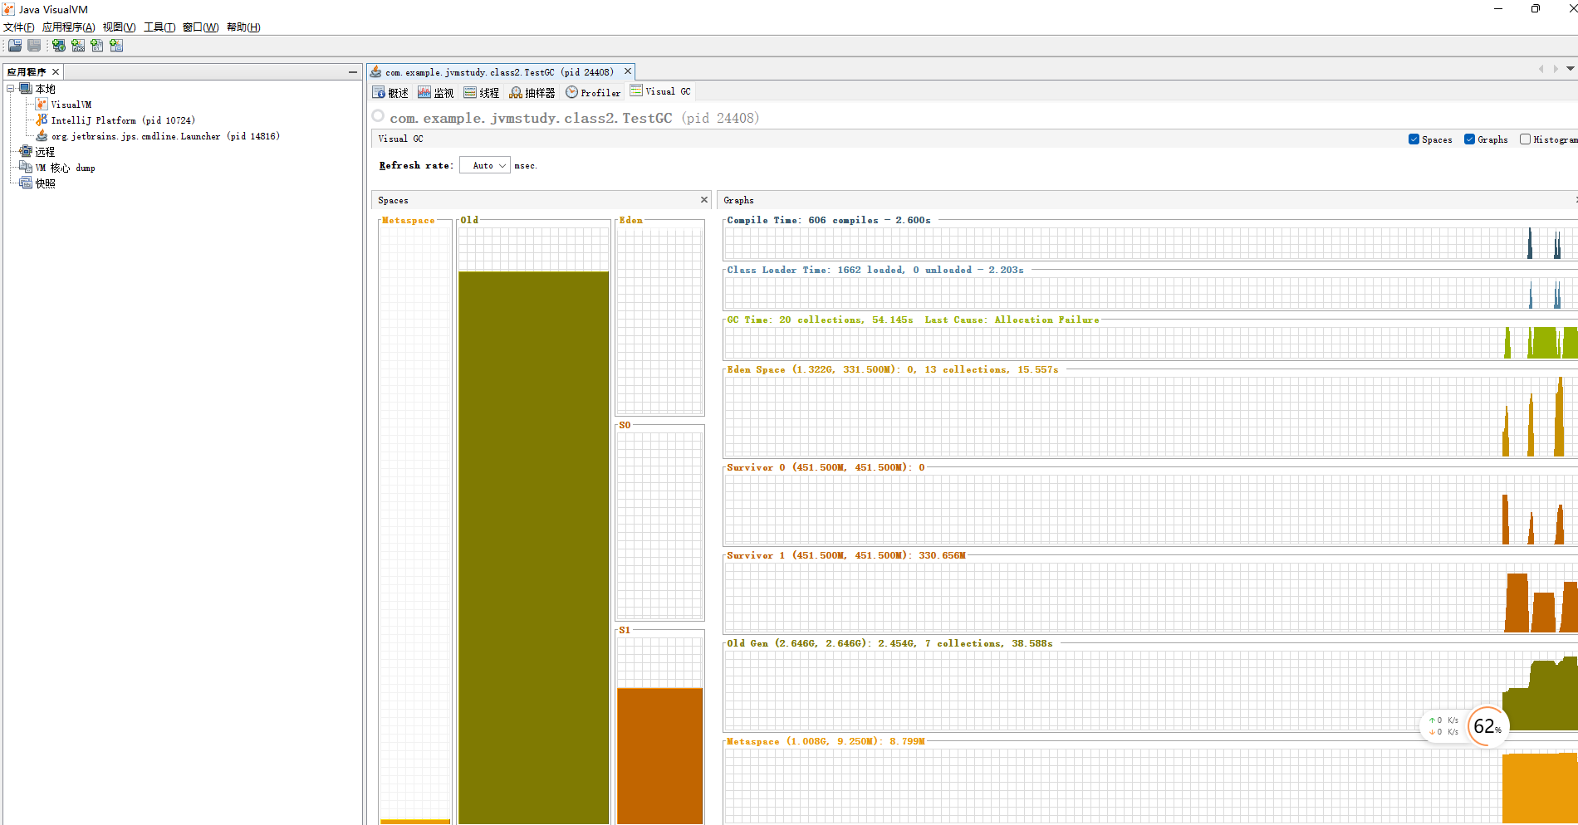This screenshot has width=1578, height=825.
Task: Click the 监视 tab's chart icon
Action: [x=424, y=92]
